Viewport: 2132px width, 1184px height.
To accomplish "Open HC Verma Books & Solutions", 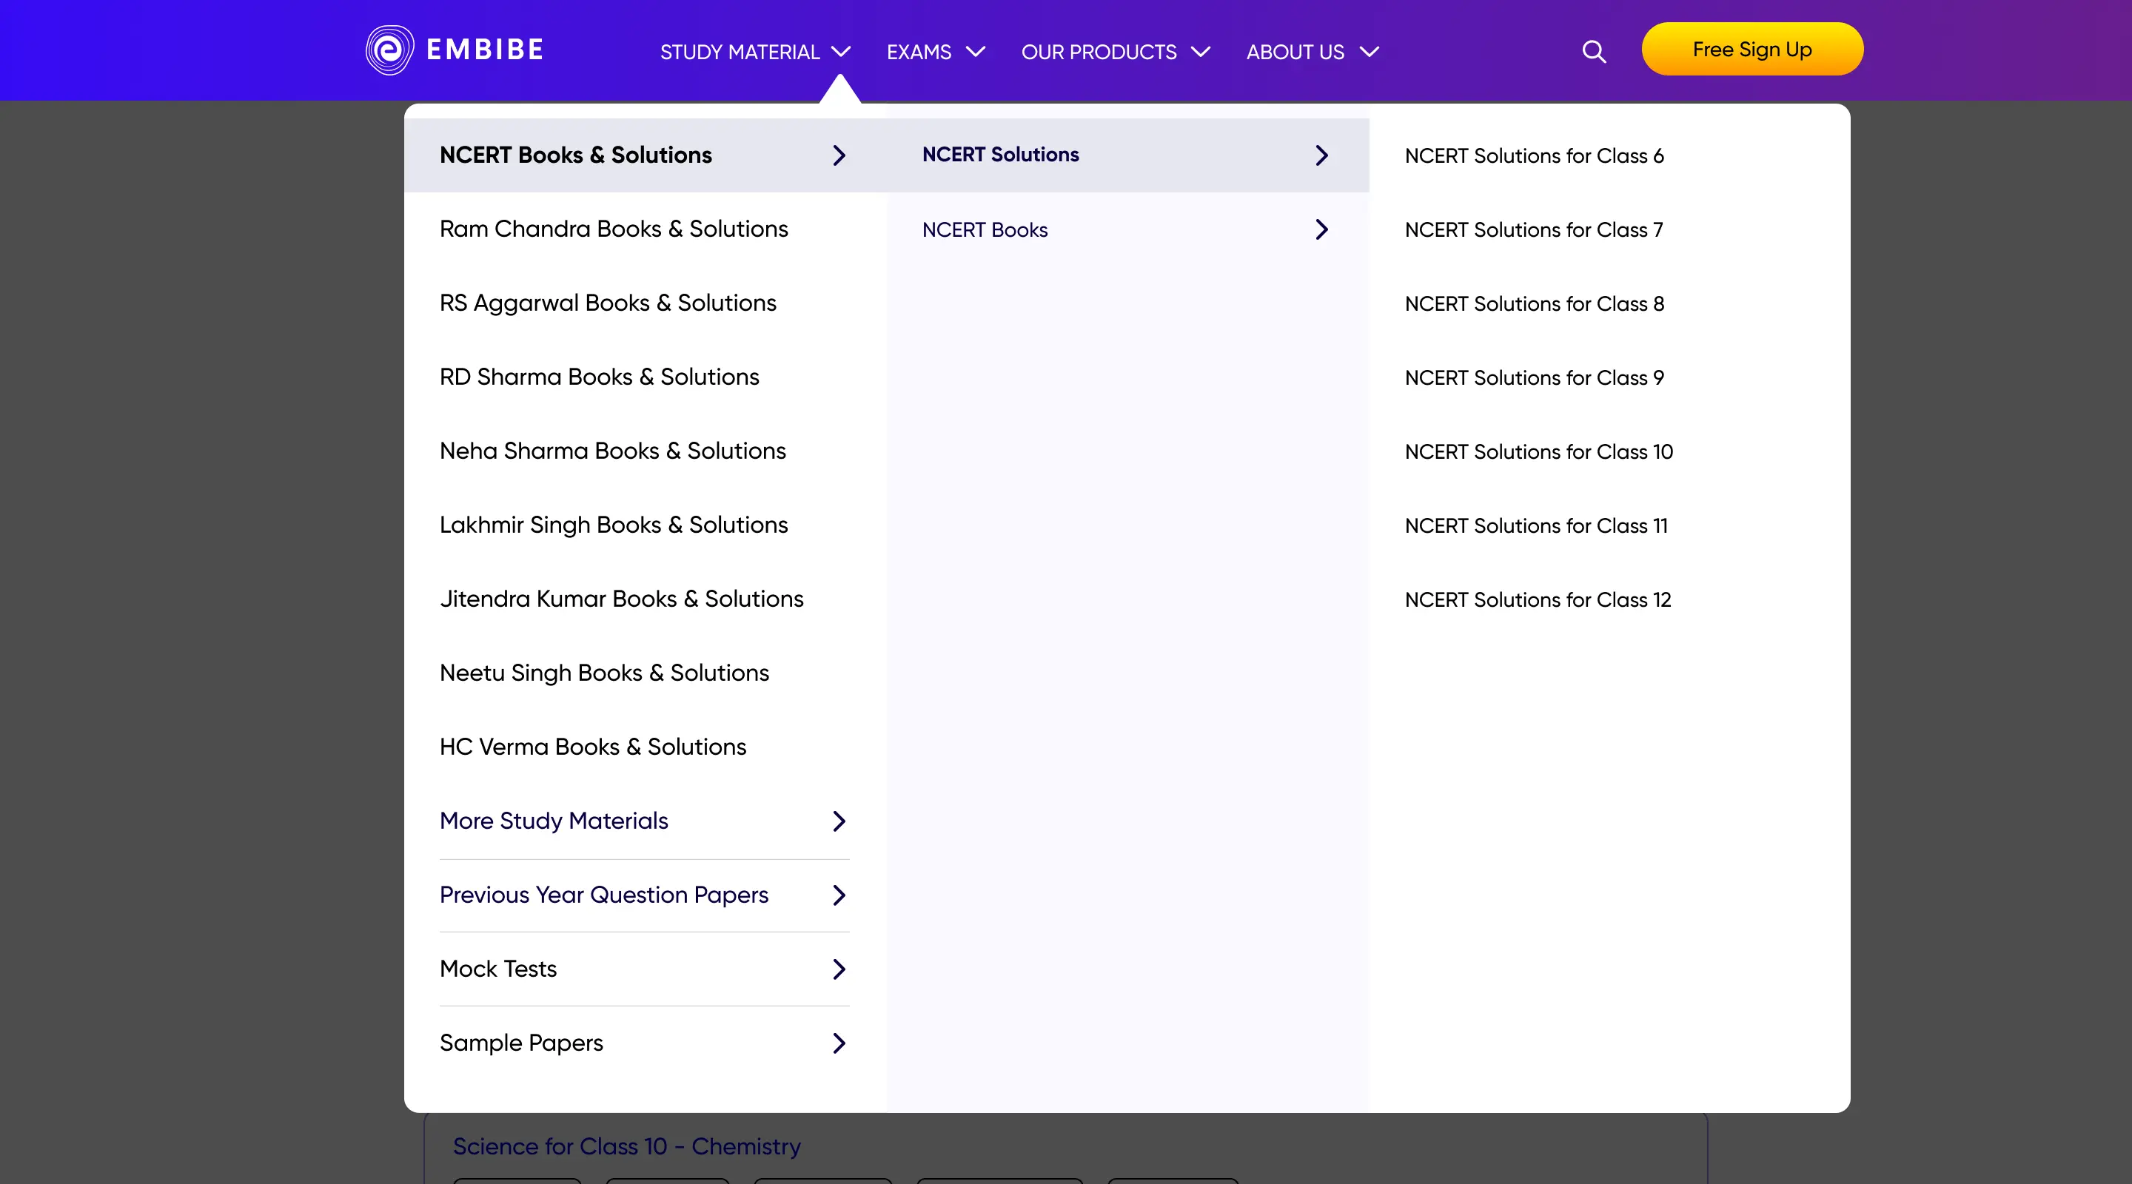I will (592, 747).
